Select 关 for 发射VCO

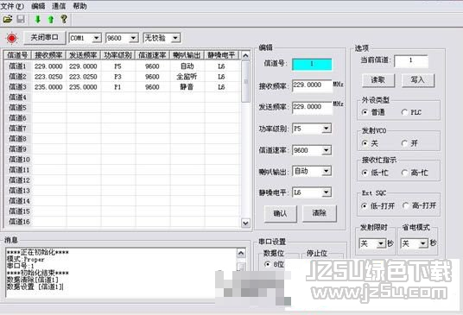pyautogui.click(x=365, y=143)
